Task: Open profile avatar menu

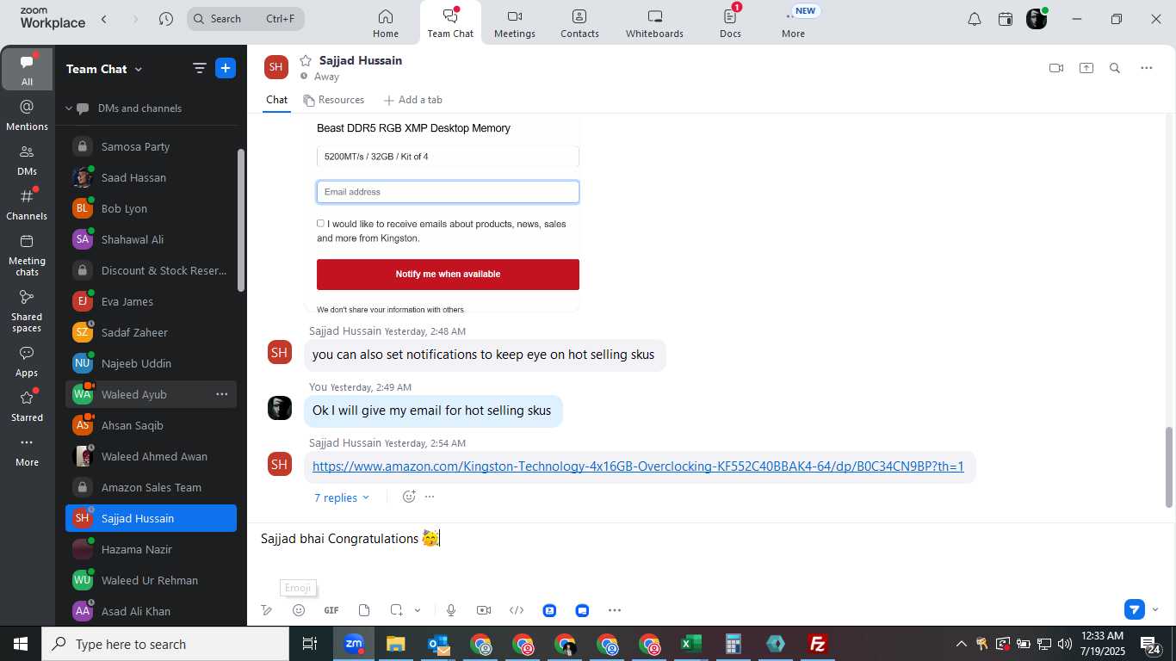Action: coord(1037,19)
